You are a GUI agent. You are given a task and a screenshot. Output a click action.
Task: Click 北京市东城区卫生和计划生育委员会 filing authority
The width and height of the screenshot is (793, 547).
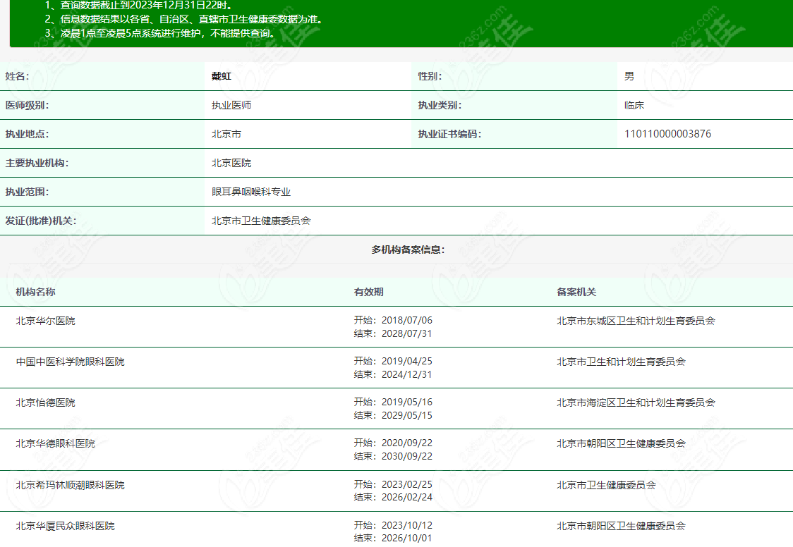(636, 321)
